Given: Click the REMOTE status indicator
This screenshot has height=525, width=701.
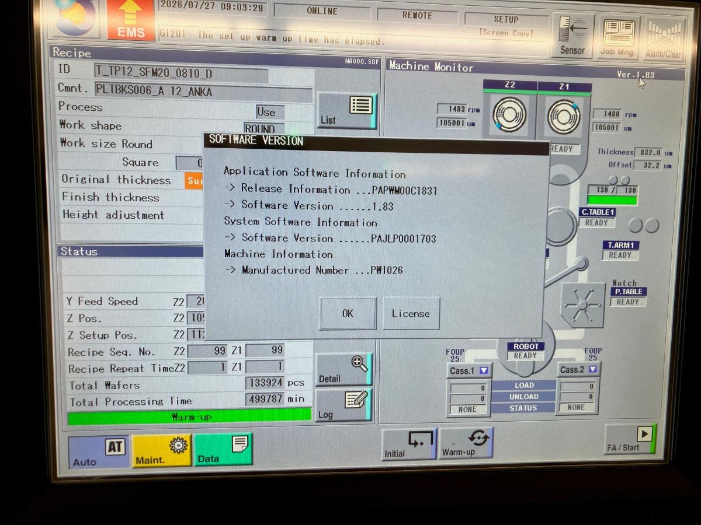Looking at the screenshot, I should tap(417, 16).
